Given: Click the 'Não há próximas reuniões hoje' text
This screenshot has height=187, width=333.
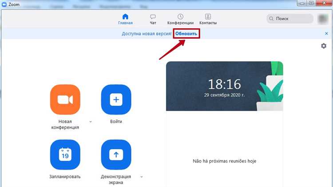Looking at the screenshot, I should coord(225,161).
